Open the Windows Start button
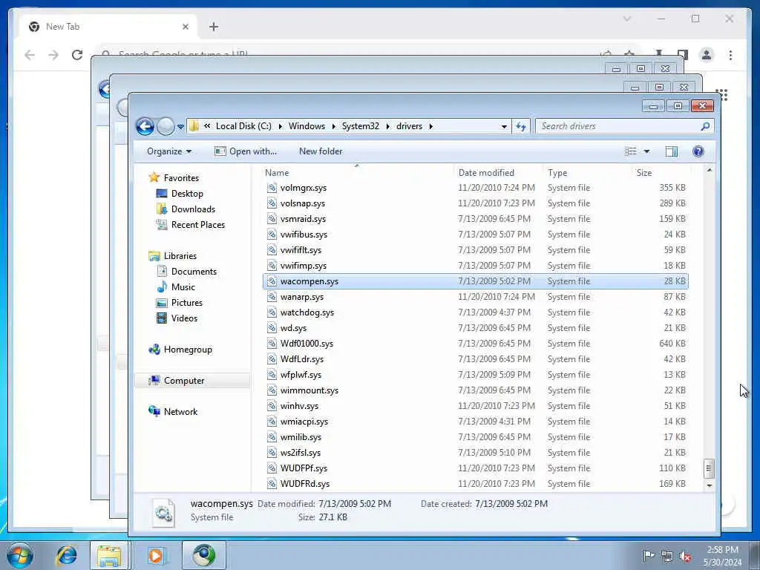This screenshot has width=760, height=570. (20, 555)
